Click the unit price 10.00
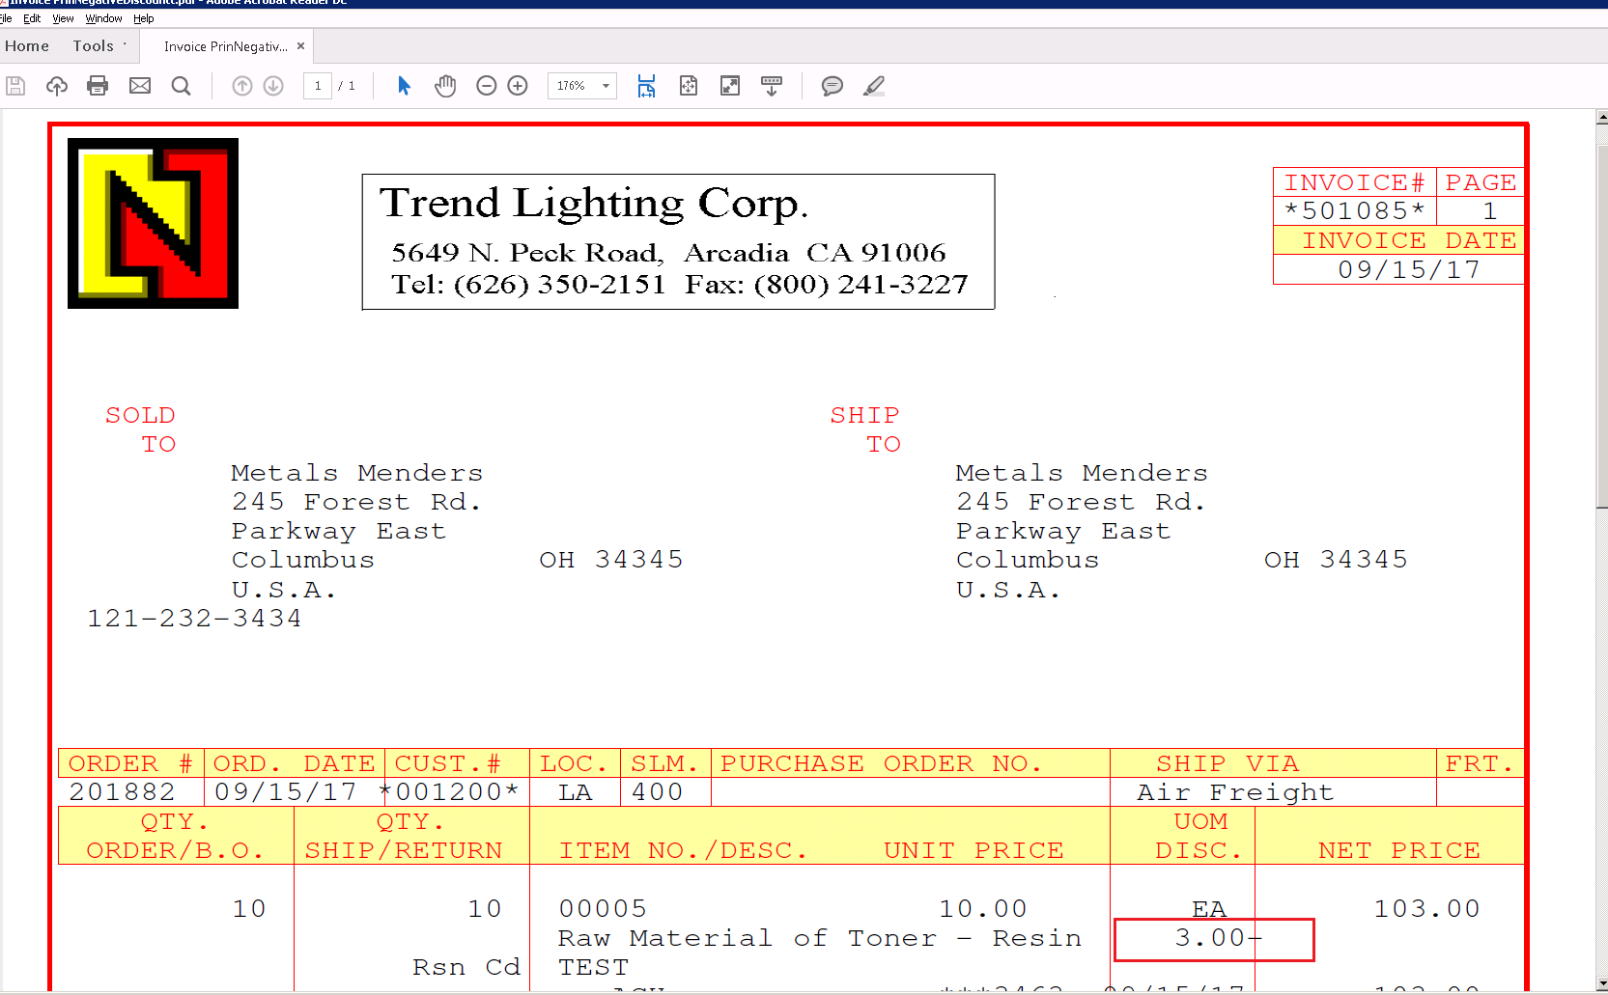 click(983, 908)
